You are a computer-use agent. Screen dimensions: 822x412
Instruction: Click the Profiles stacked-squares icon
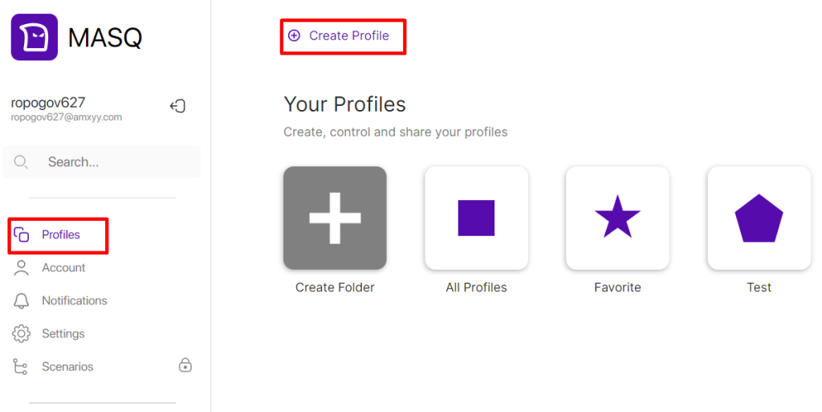point(22,235)
